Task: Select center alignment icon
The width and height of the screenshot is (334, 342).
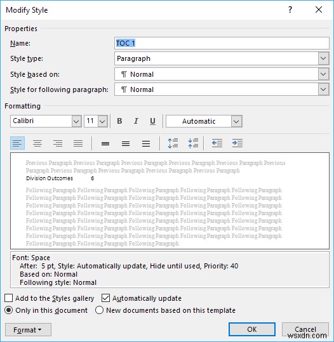Action: (37, 143)
